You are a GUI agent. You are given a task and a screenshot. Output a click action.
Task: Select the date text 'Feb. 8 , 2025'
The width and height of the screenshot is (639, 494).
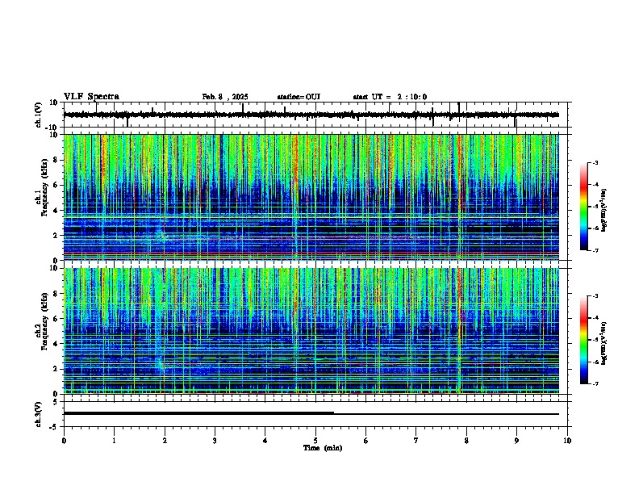coord(225,97)
